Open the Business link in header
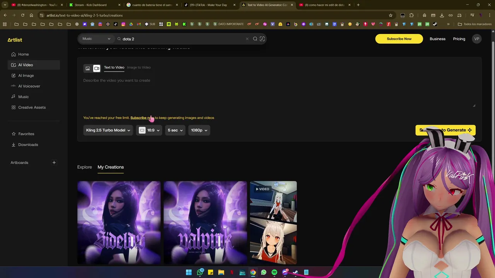The height and width of the screenshot is (278, 495). click(x=437, y=39)
